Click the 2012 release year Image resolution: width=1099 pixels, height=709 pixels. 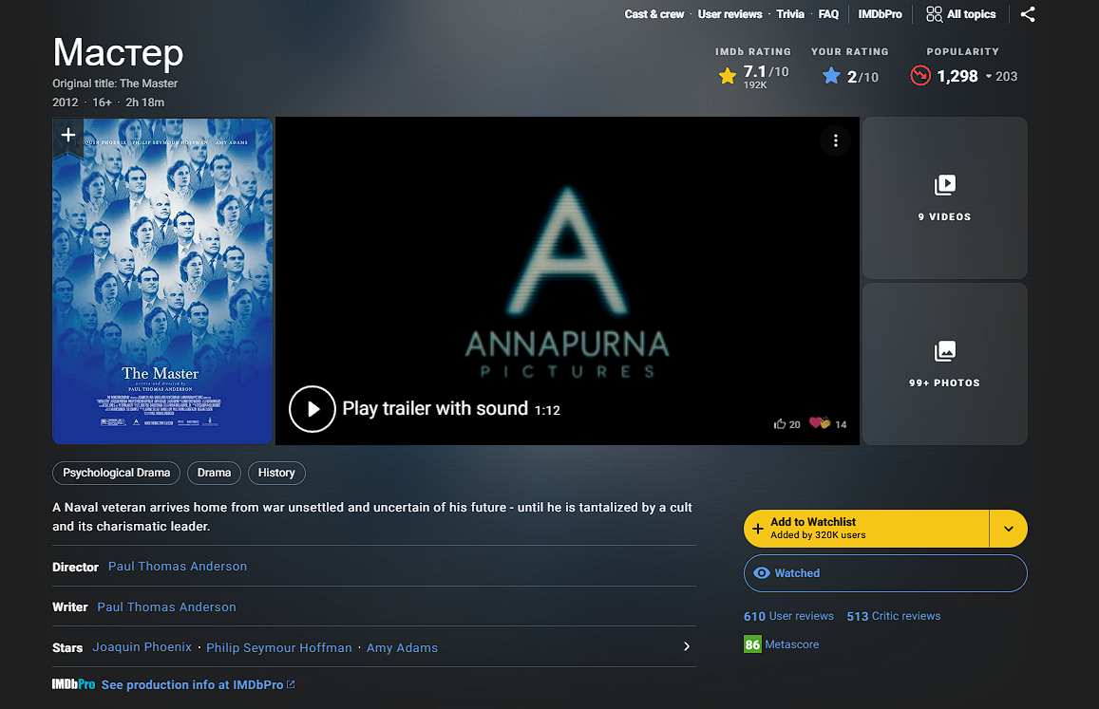pos(66,103)
